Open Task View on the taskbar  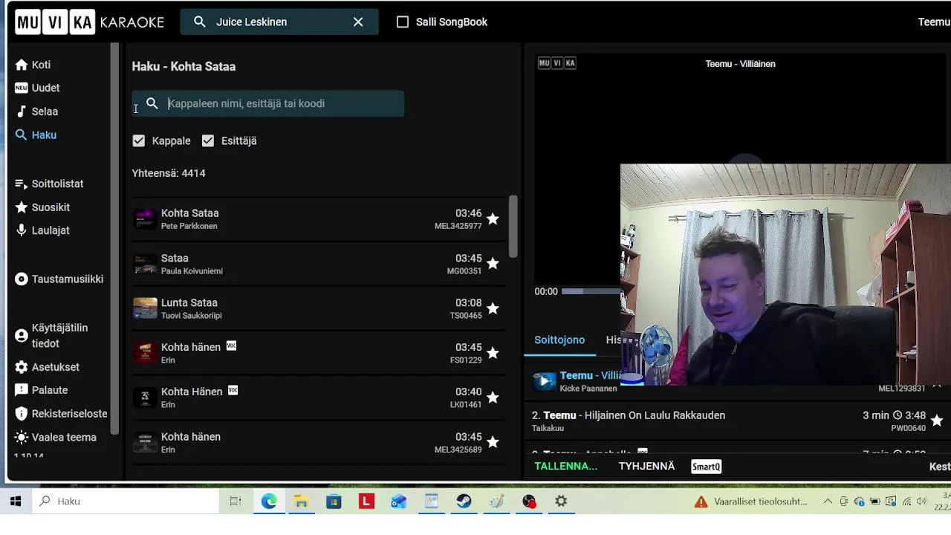pyautogui.click(x=236, y=502)
